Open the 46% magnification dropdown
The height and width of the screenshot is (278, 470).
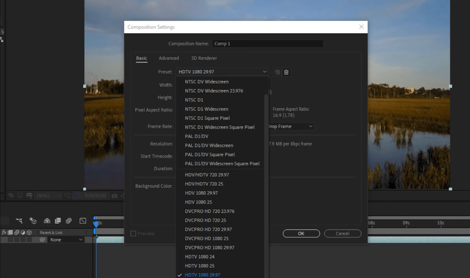pyautogui.click(x=48, y=195)
